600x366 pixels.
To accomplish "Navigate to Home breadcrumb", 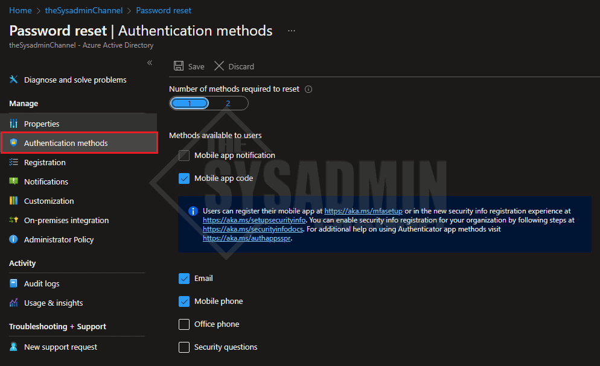I will tap(21, 10).
